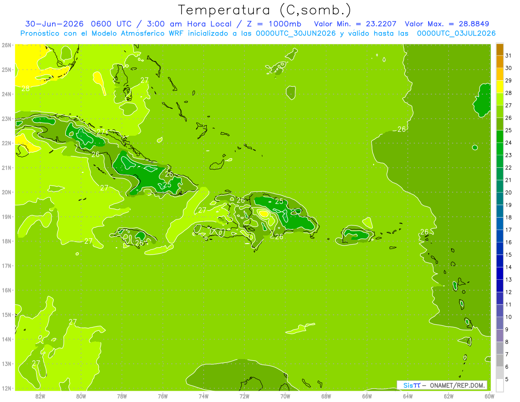Viewport: 520px width, 402px height.
Task: Click colorbar legend label "31"
Action: click(509, 56)
